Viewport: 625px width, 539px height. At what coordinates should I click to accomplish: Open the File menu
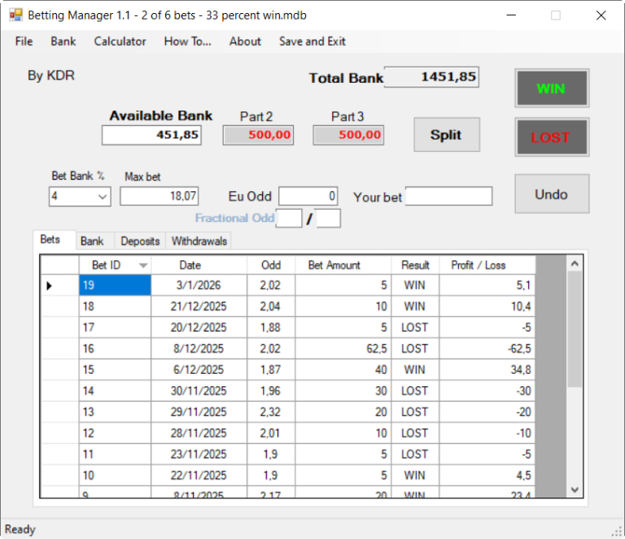[x=24, y=41]
